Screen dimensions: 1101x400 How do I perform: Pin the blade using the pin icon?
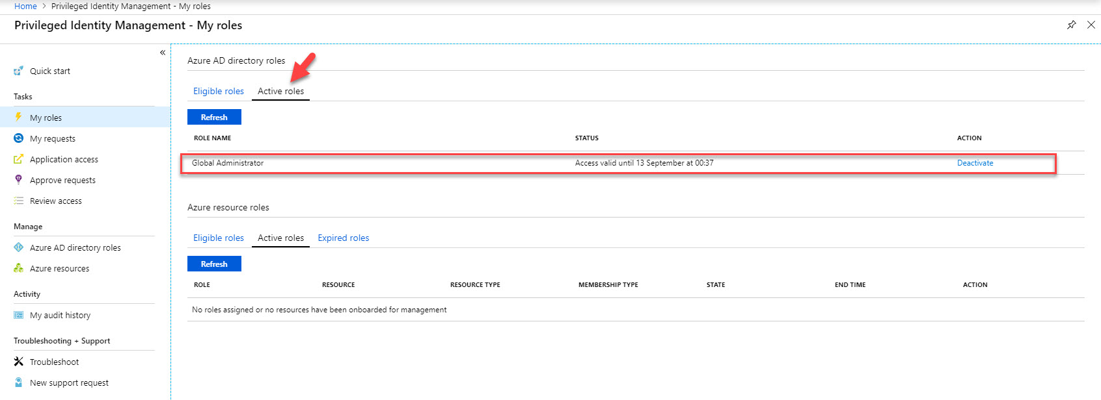click(1072, 25)
